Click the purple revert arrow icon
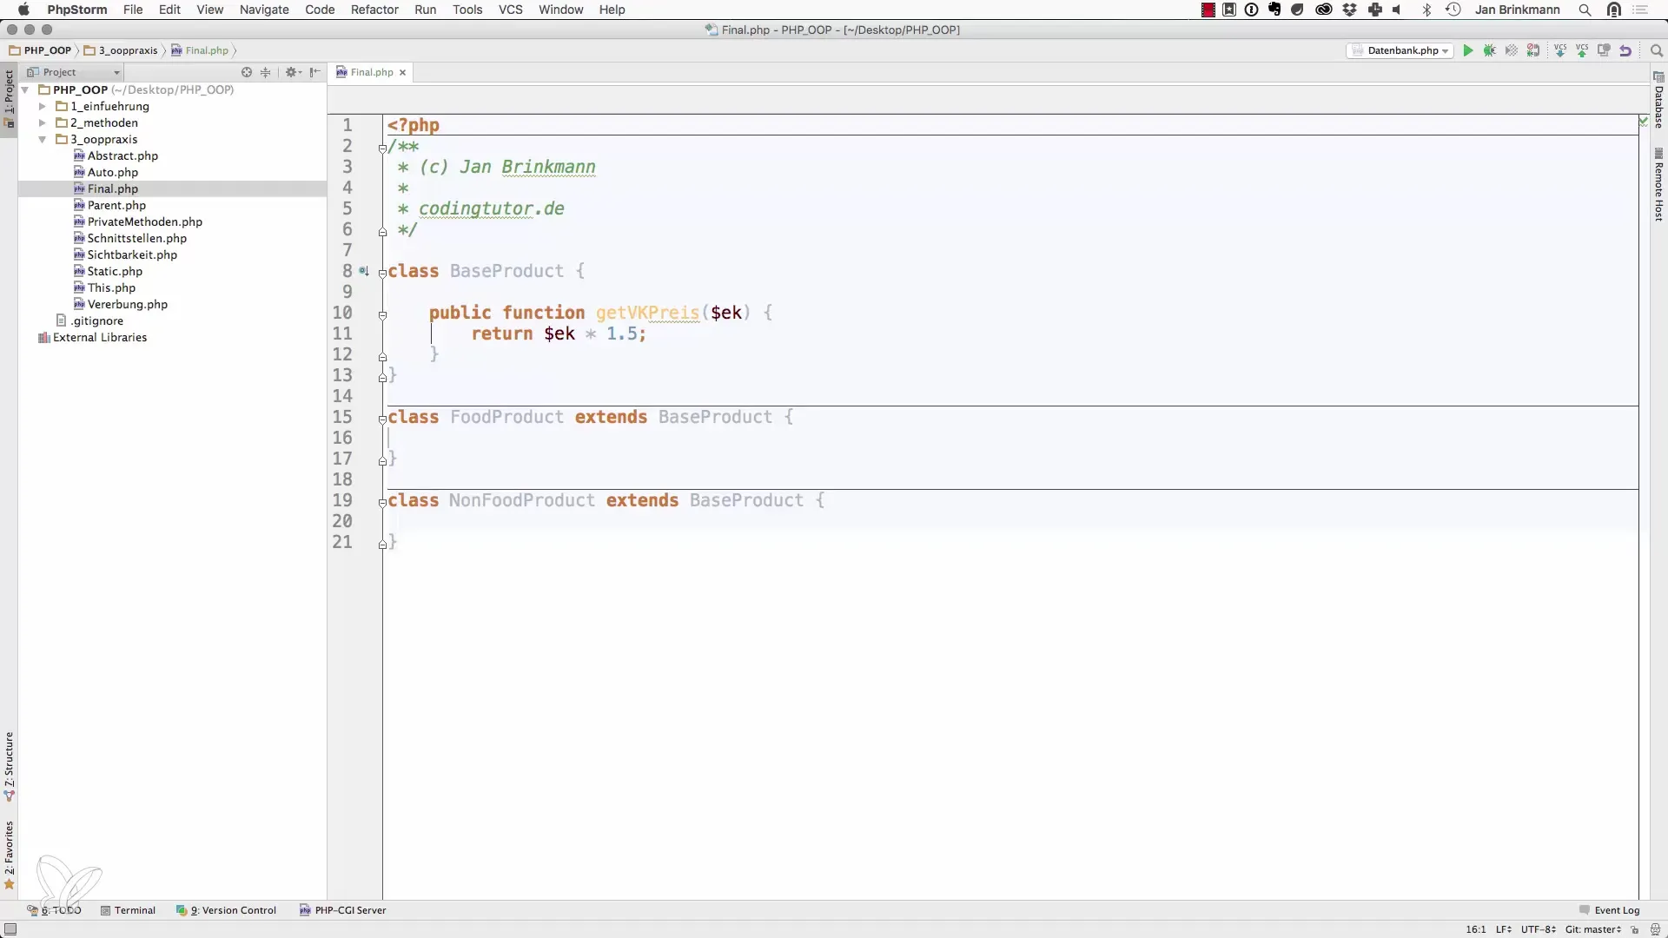Screen dimensions: 1668x938 (1625, 50)
